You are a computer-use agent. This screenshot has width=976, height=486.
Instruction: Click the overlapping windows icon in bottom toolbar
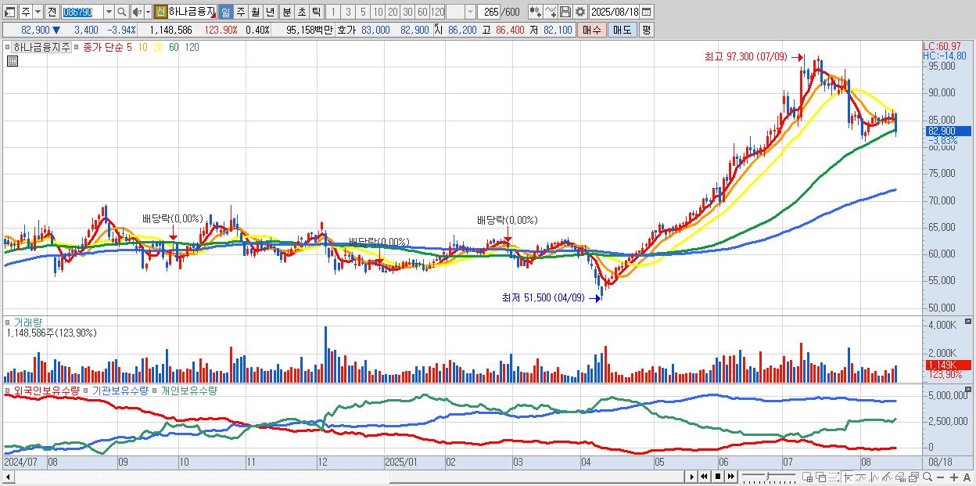[821, 477]
